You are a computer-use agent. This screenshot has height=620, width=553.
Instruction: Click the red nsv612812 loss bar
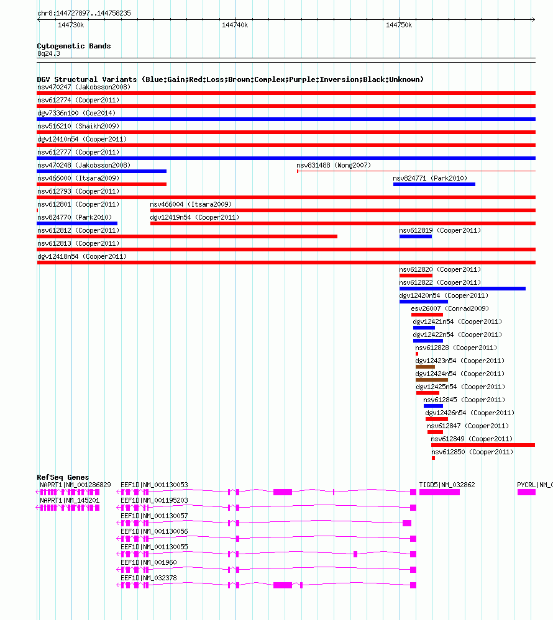coord(187,236)
